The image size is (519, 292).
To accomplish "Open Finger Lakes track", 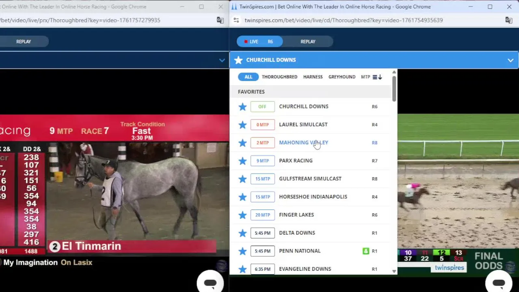I will click(296, 215).
